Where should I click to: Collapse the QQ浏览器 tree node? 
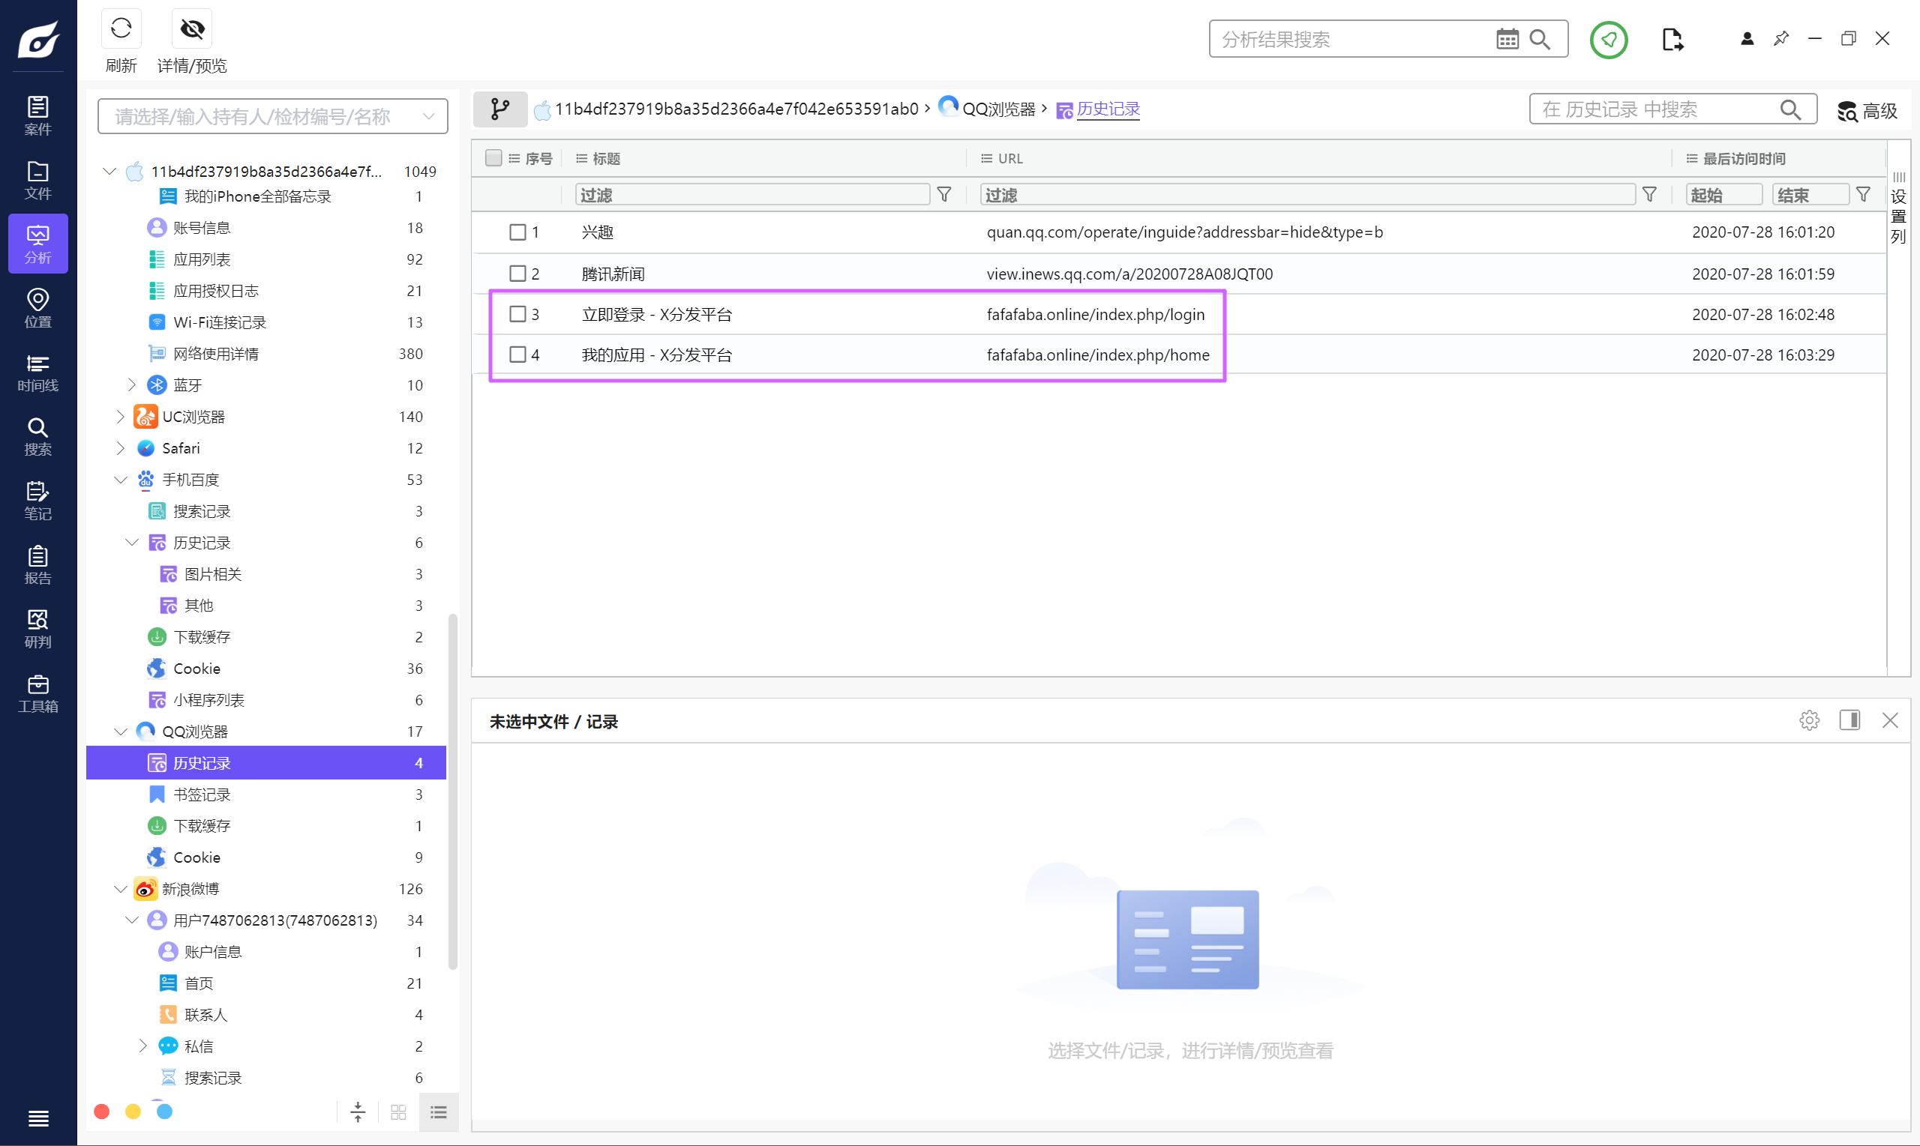[x=121, y=732]
